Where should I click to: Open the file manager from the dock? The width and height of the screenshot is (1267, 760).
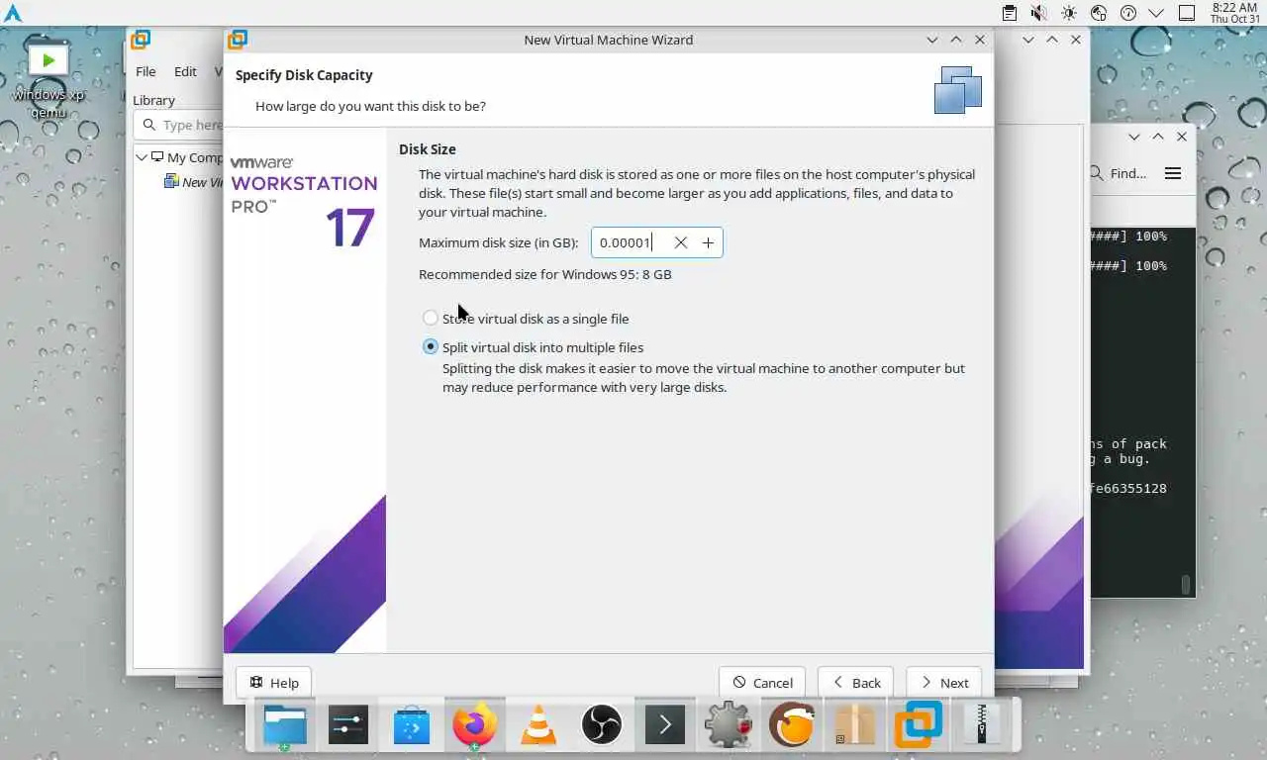click(x=285, y=725)
